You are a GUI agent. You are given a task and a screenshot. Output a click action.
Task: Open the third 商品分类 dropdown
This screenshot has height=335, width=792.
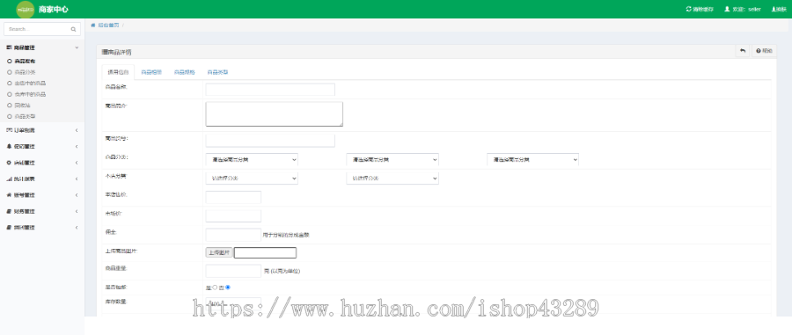533,159
